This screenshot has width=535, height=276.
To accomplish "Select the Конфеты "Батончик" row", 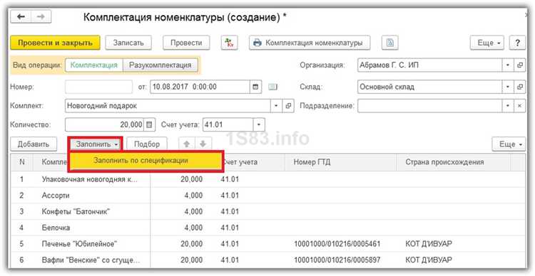I will point(267,211).
